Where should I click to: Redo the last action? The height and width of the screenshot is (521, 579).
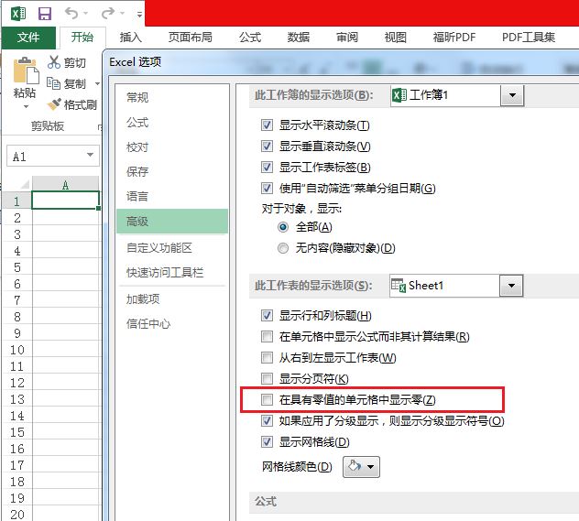pyautogui.click(x=108, y=14)
